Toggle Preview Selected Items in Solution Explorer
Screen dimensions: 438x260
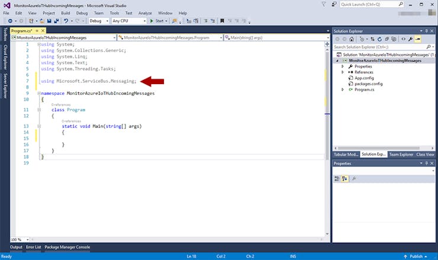pos(418,39)
